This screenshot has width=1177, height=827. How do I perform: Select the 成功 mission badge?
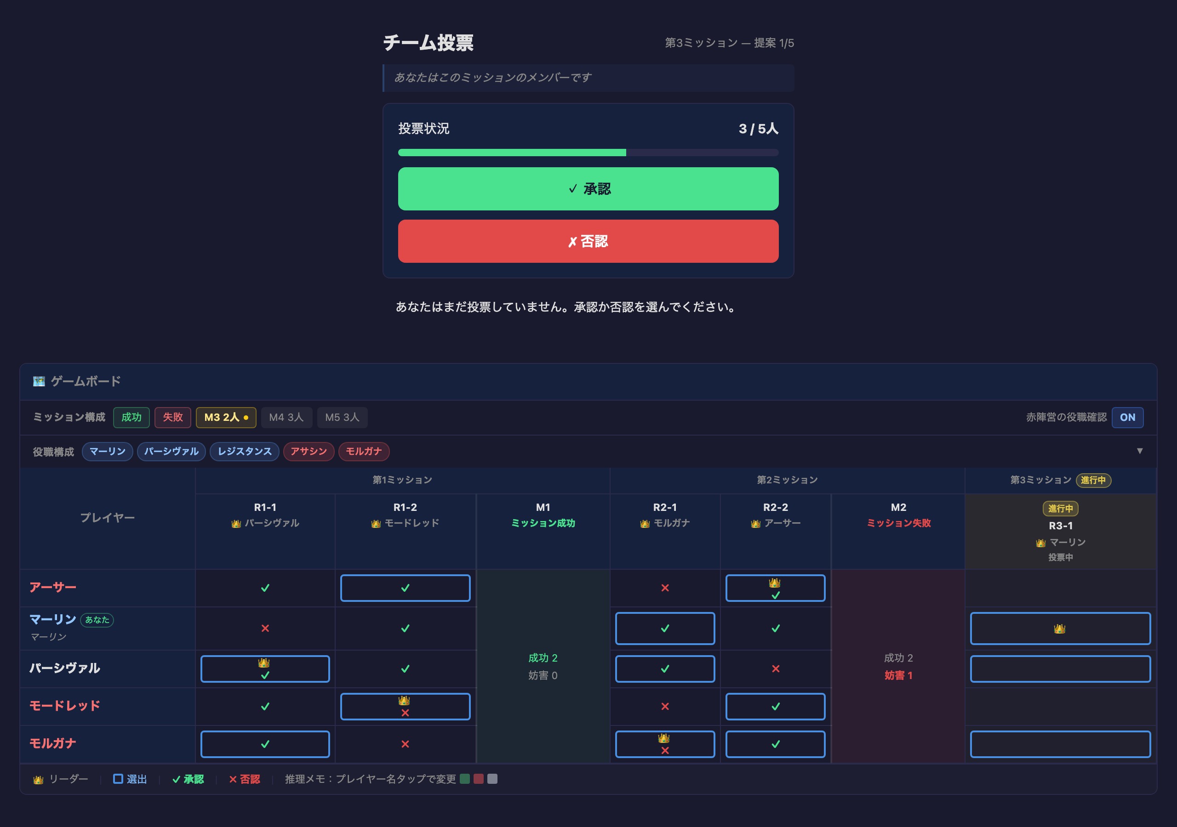(131, 417)
